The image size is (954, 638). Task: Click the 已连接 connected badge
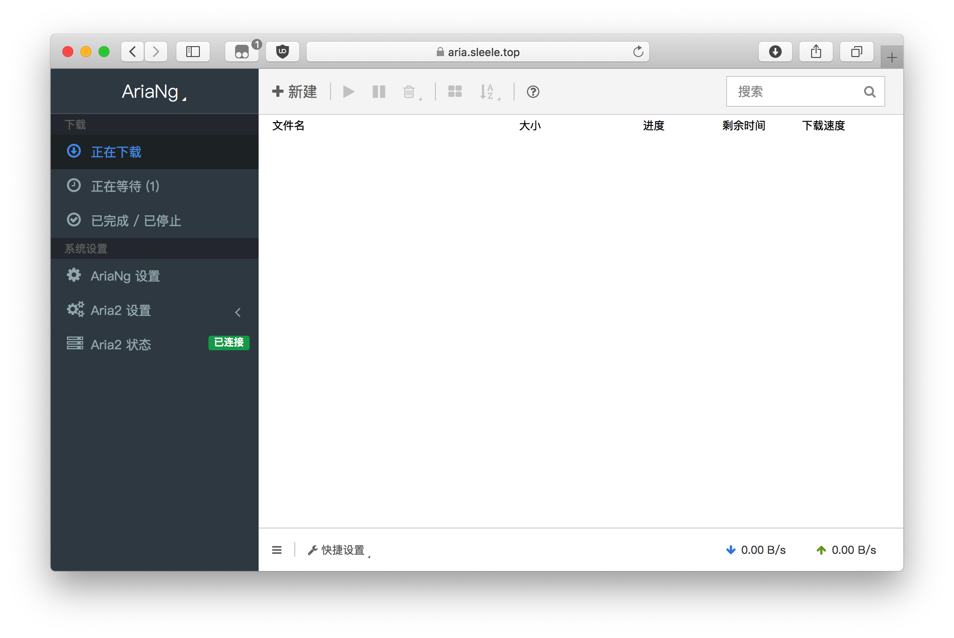coord(229,343)
